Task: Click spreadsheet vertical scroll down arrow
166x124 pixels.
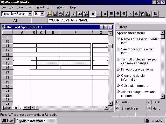Action: tap(110, 104)
